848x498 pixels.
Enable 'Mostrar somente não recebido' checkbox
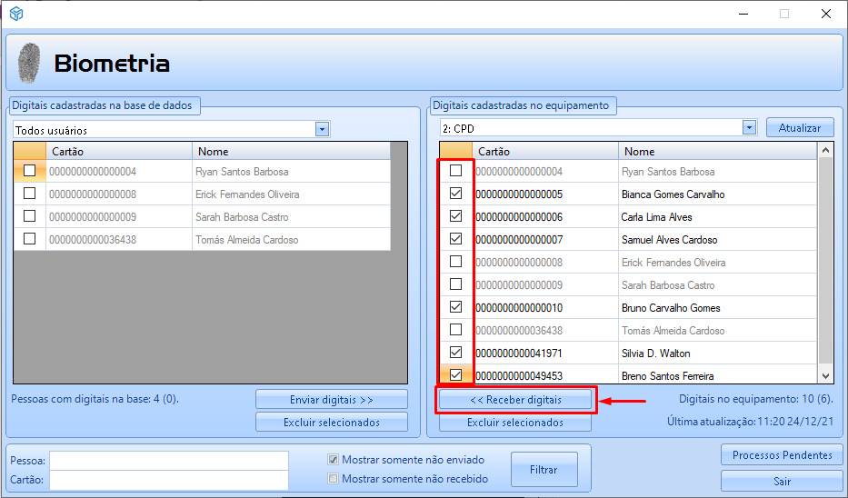[334, 479]
